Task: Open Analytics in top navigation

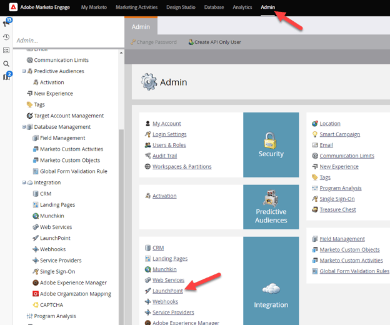Action: click(x=242, y=7)
